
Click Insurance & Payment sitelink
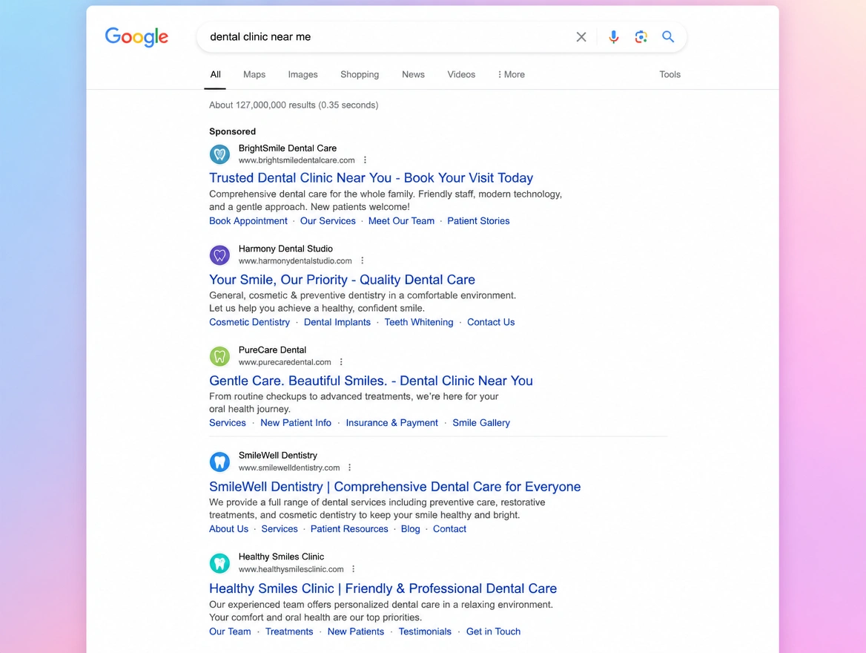tap(391, 423)
